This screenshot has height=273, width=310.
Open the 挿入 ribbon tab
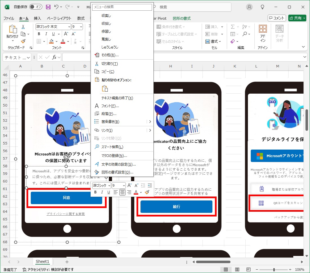coord(37,18)
